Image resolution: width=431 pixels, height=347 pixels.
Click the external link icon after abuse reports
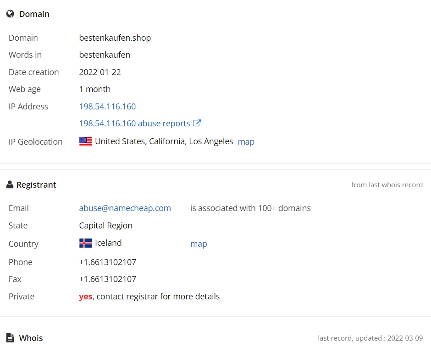coord(197,123)
